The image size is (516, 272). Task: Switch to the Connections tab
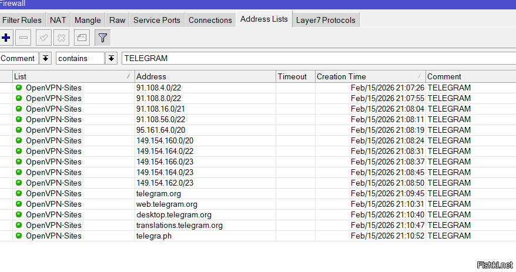(210, 20)
